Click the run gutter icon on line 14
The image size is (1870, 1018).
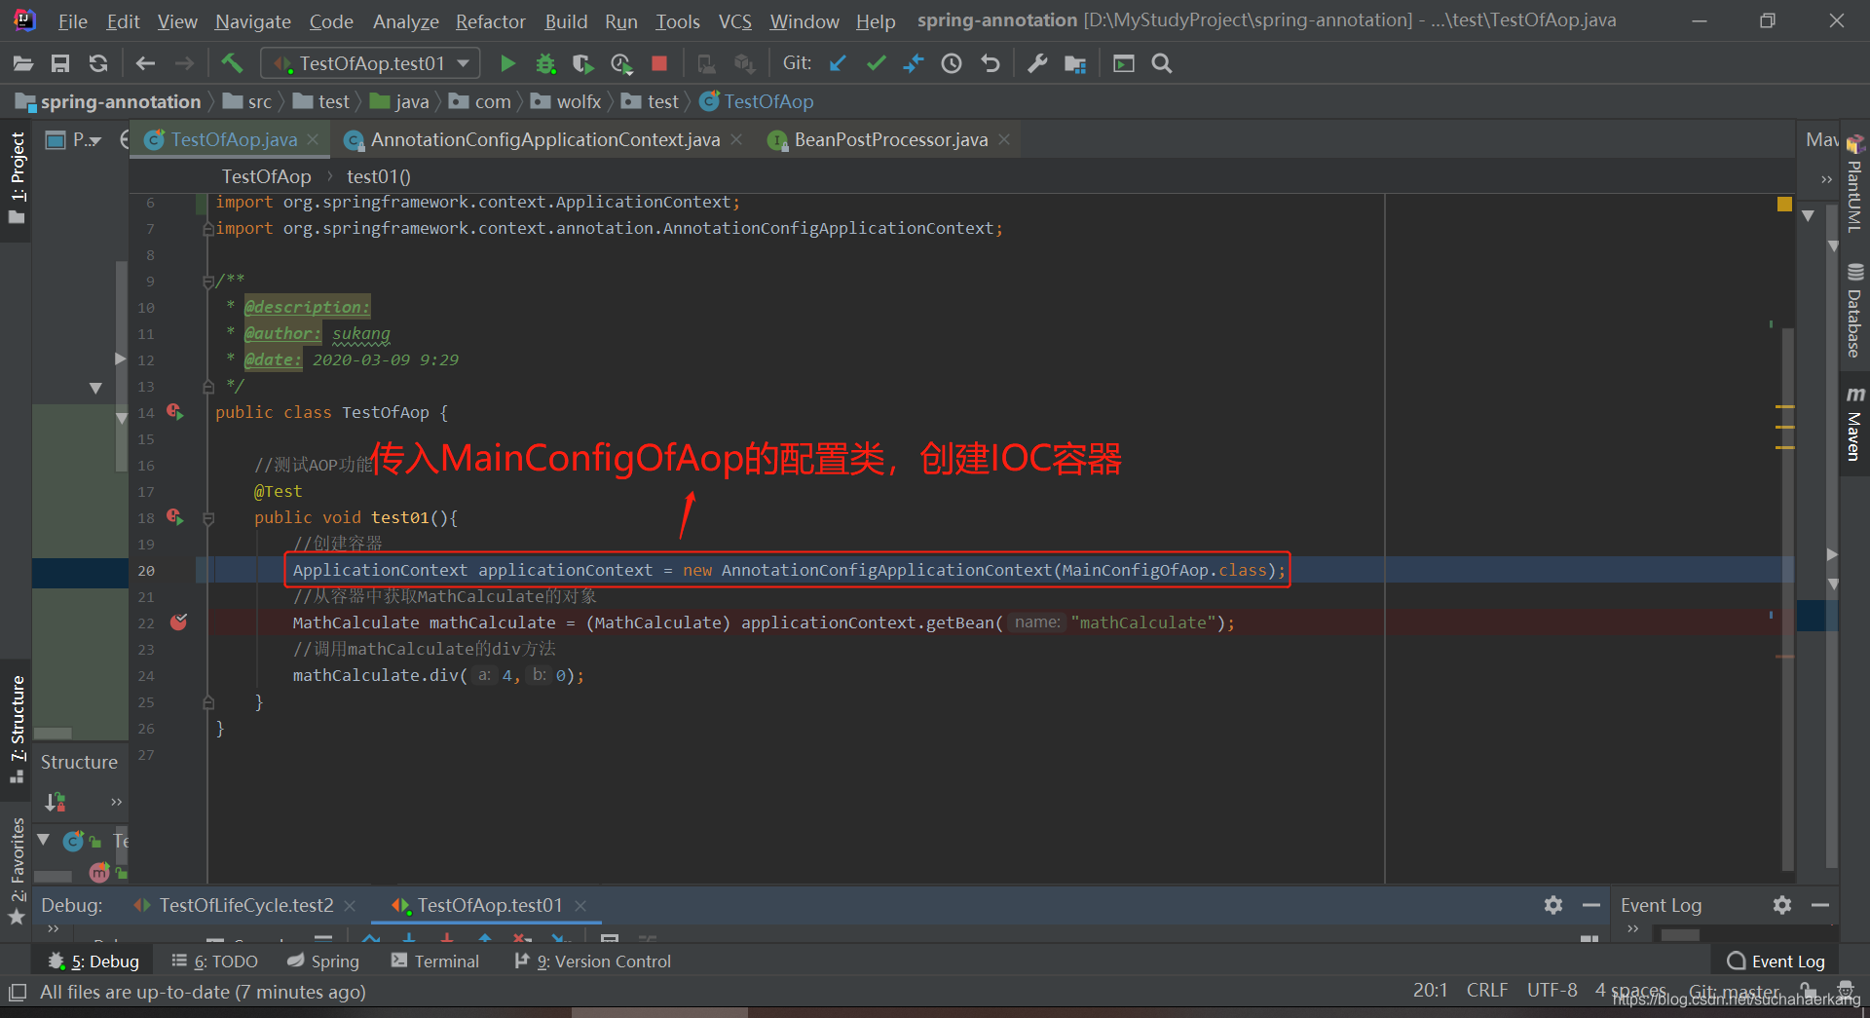[175, 412]
